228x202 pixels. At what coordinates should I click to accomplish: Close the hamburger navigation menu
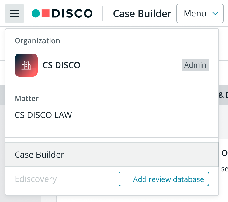click(x=15, y=13)
